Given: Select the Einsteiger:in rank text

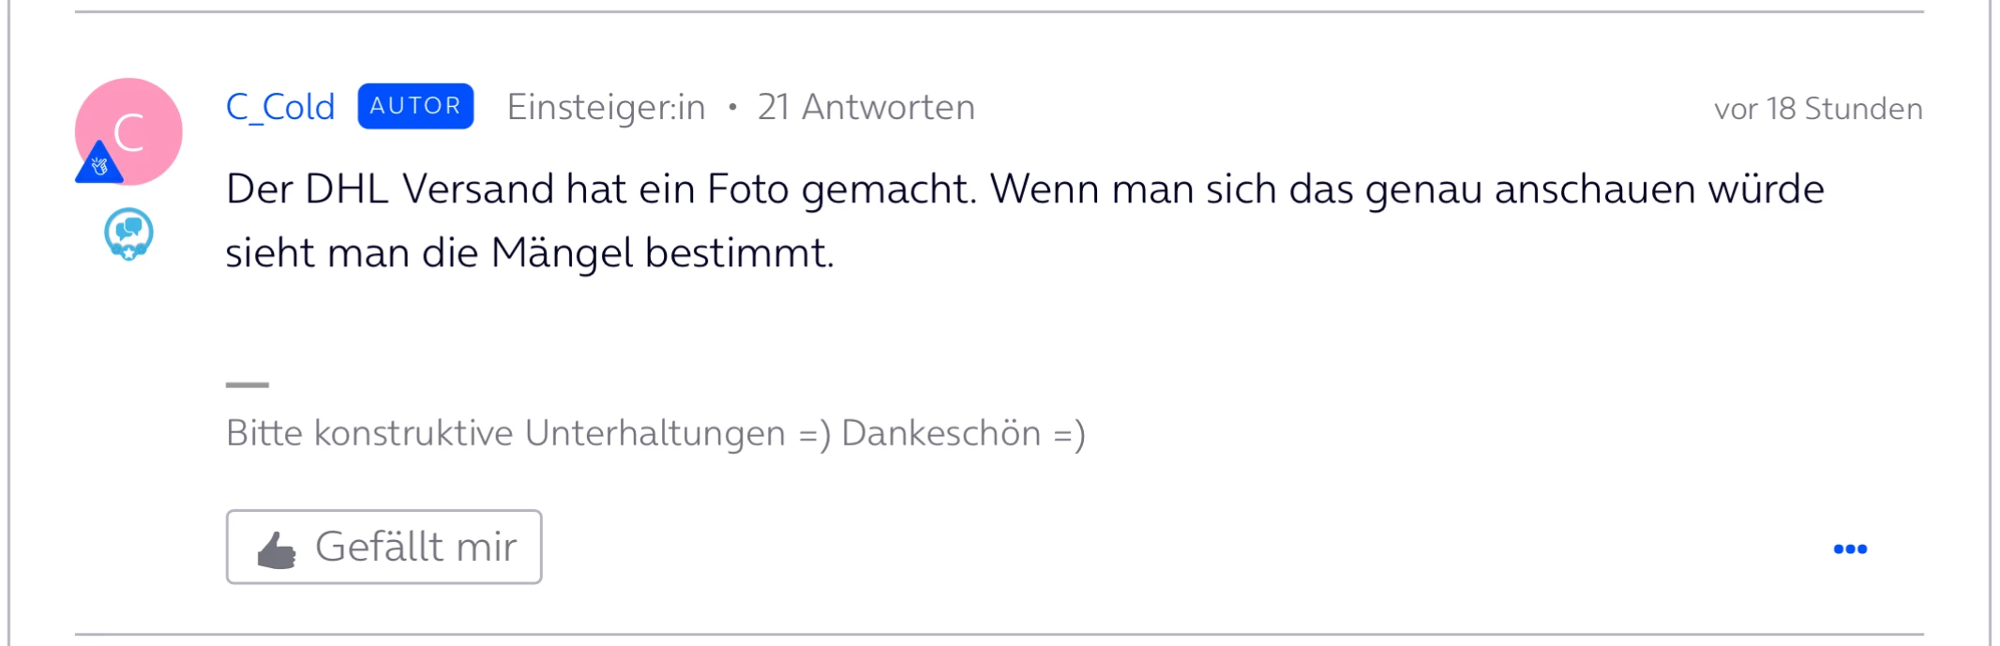Looking at the screenshot, I should tap(606, 108).
